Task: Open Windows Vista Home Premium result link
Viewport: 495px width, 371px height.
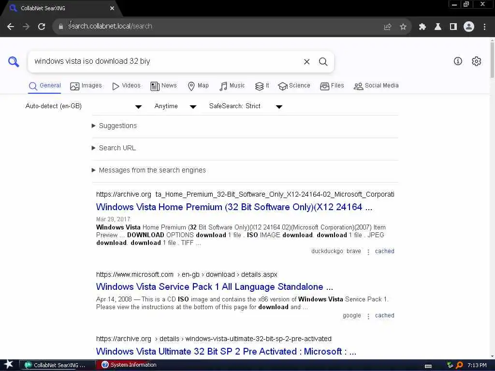Action: 234,207
